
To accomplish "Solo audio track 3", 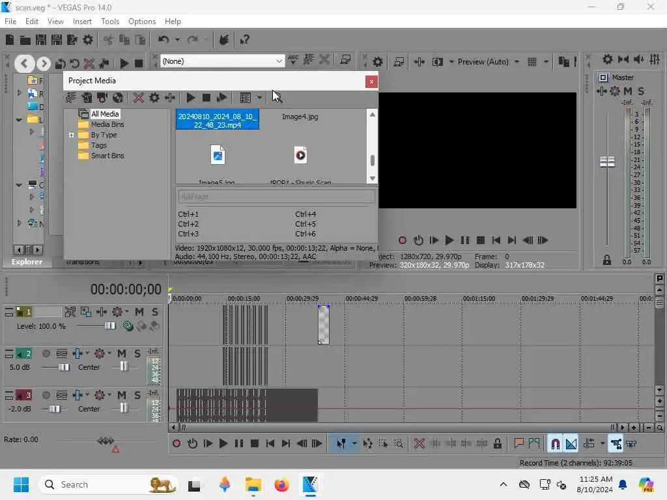I will click(137, 395).
